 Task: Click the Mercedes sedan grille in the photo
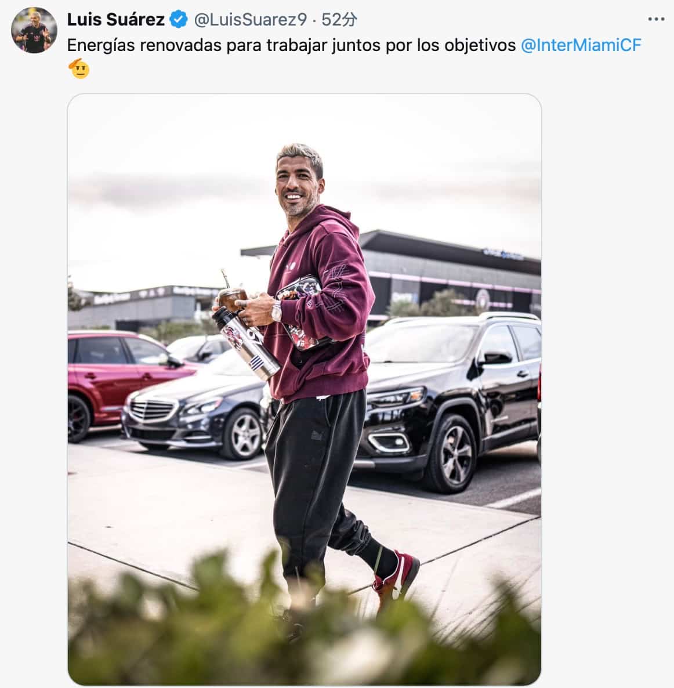(x=153, y=410)
